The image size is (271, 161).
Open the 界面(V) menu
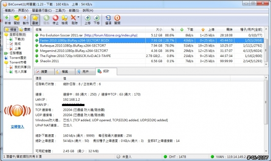click(x=23, y=11)
